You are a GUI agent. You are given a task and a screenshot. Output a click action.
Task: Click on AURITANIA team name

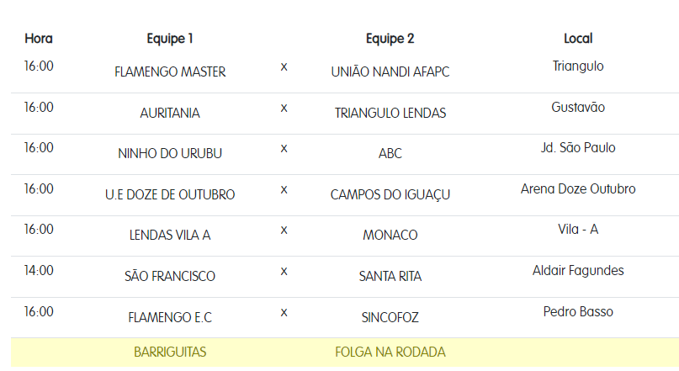click(170, 113)
